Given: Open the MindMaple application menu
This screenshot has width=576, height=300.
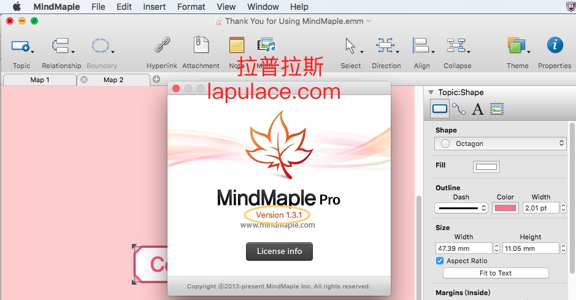Looking at the screenshot, I should 56,7.
